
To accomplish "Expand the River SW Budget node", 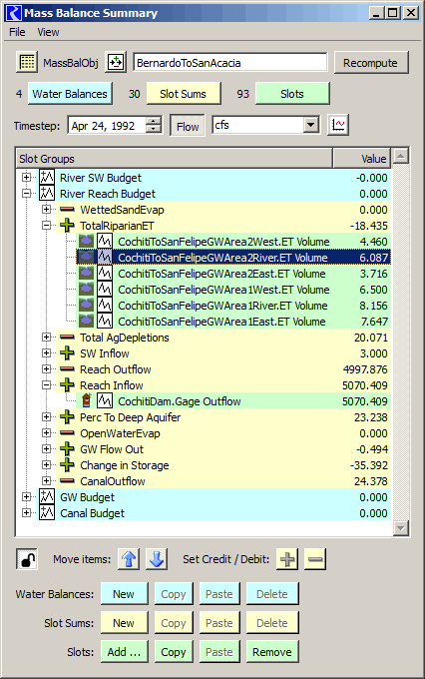I will (x=27, y=177).
